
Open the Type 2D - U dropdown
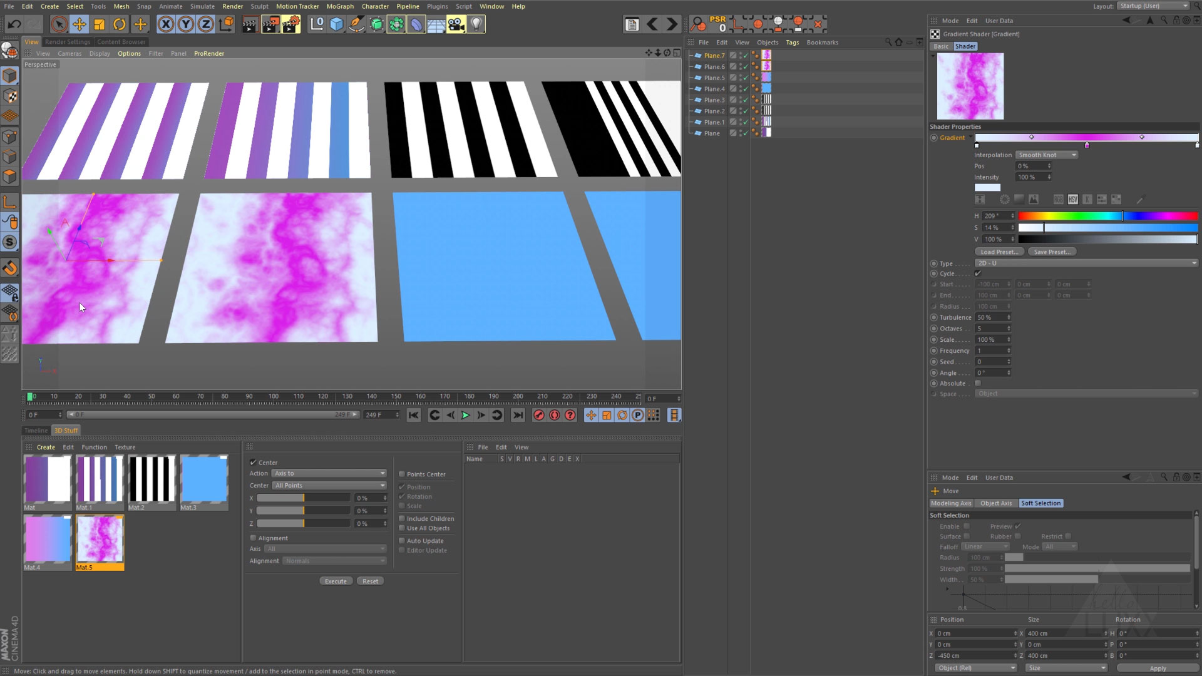click(x=1086, y=263)
